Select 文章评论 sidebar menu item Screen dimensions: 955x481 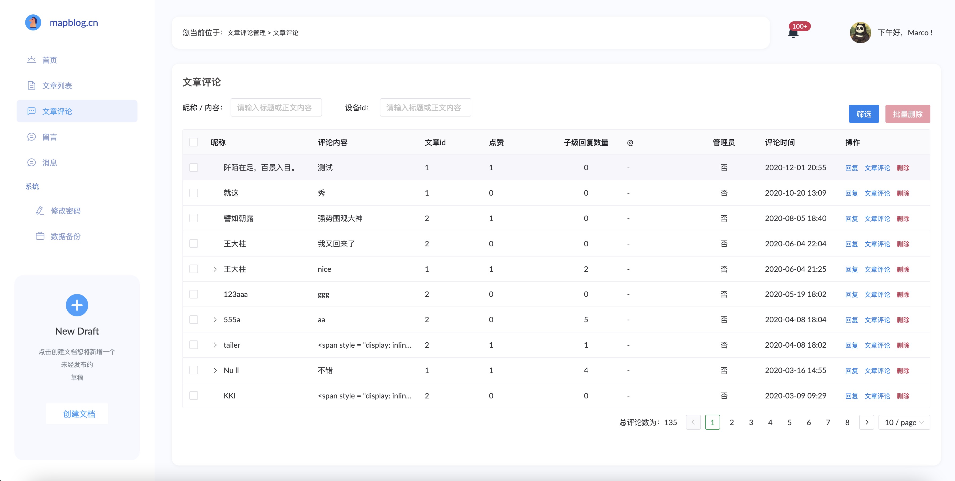(x=77, y=111)
